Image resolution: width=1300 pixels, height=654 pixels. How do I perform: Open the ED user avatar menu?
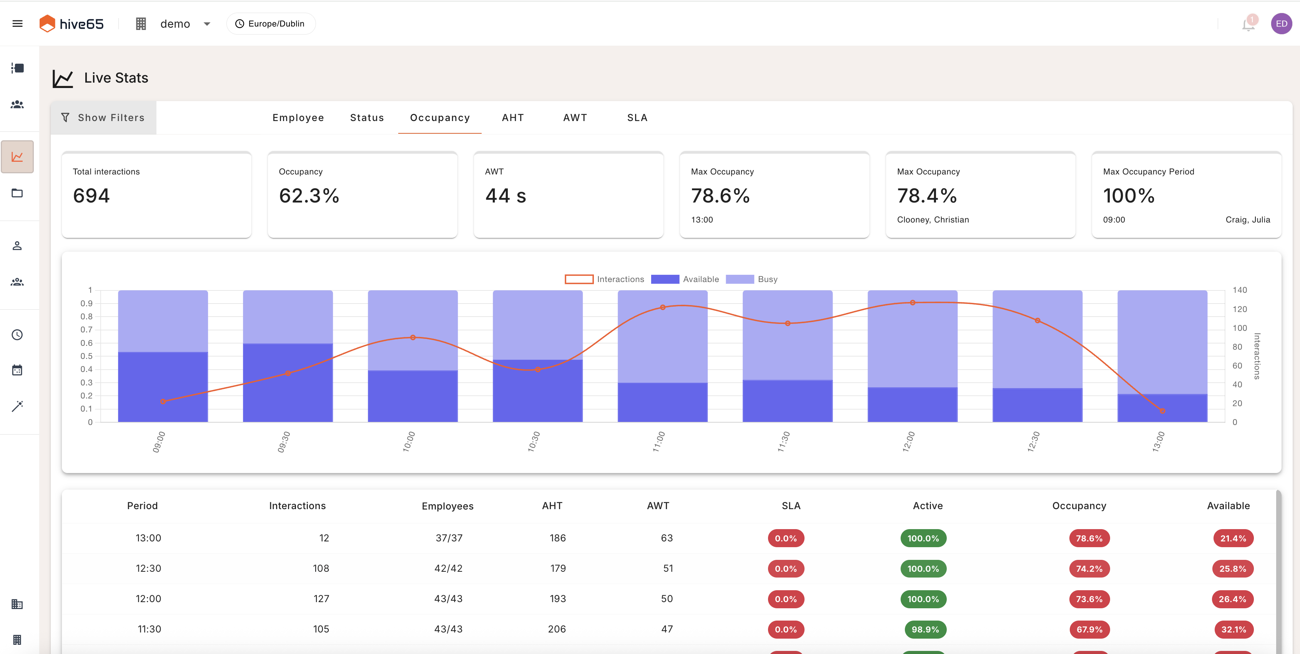pyautogui.click(x=1281, y=24)
